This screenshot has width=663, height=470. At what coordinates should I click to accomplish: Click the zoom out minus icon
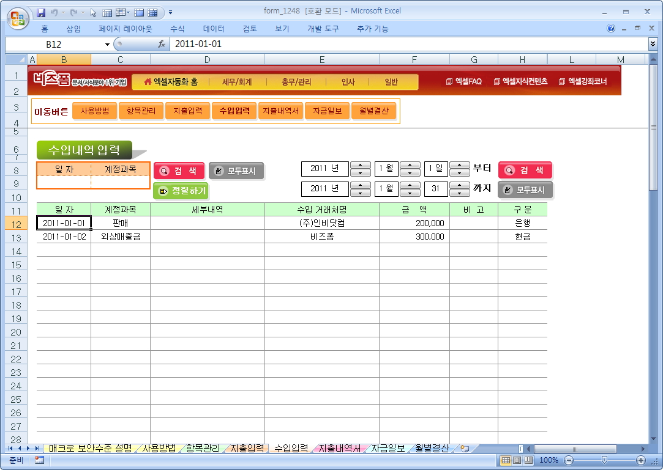click(569, 460)
